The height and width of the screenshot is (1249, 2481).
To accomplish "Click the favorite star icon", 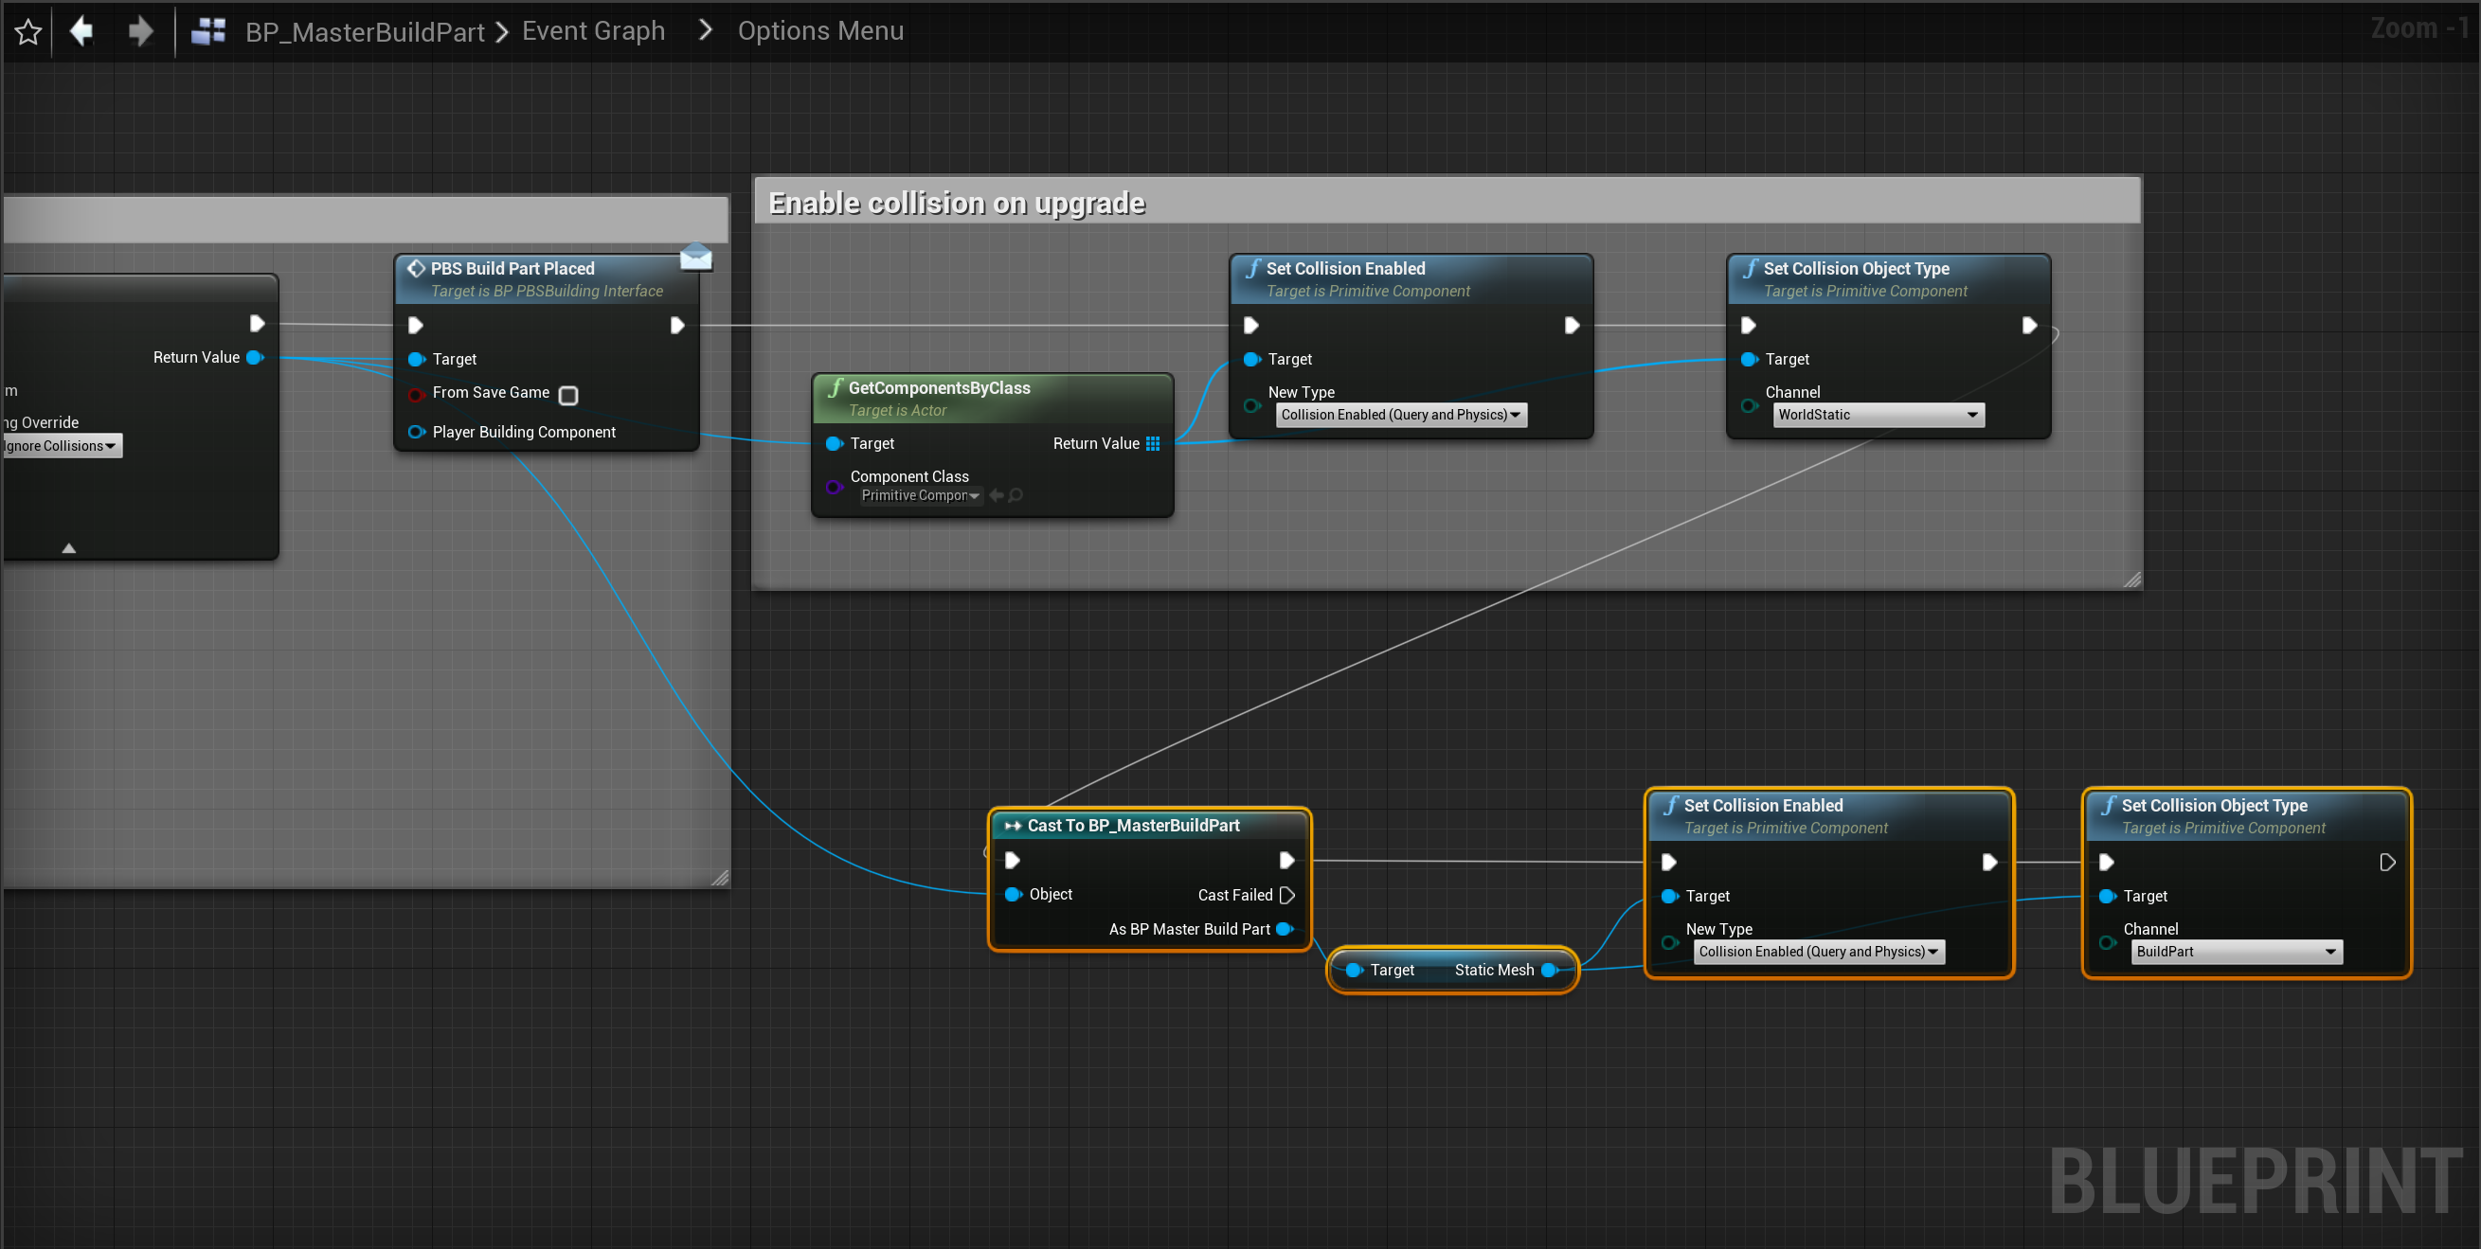I will (27, 32).
